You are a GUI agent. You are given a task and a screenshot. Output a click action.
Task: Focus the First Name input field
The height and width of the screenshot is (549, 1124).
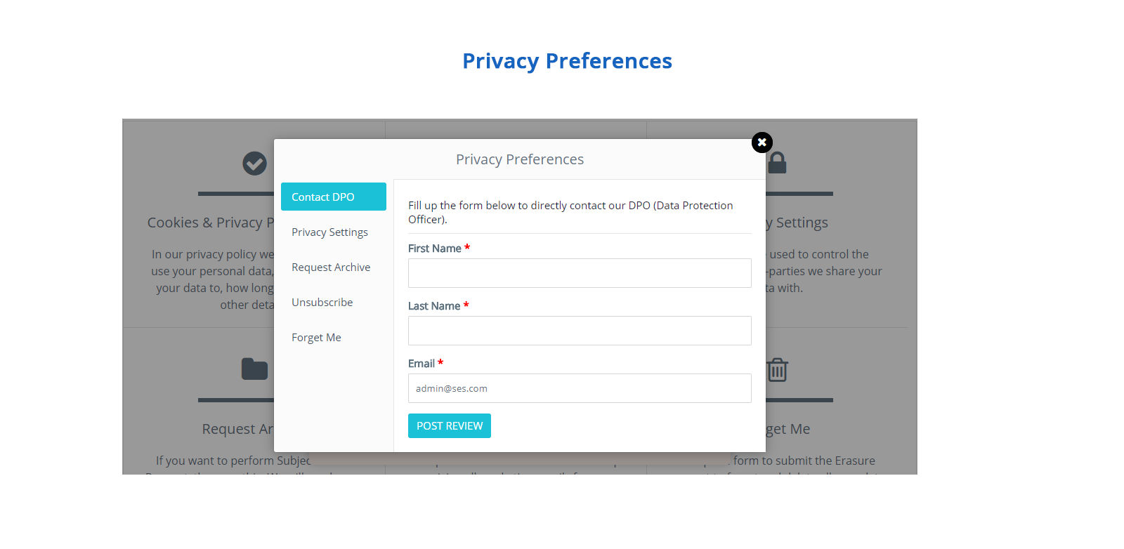pyautogui.click(x=580, y=273)
